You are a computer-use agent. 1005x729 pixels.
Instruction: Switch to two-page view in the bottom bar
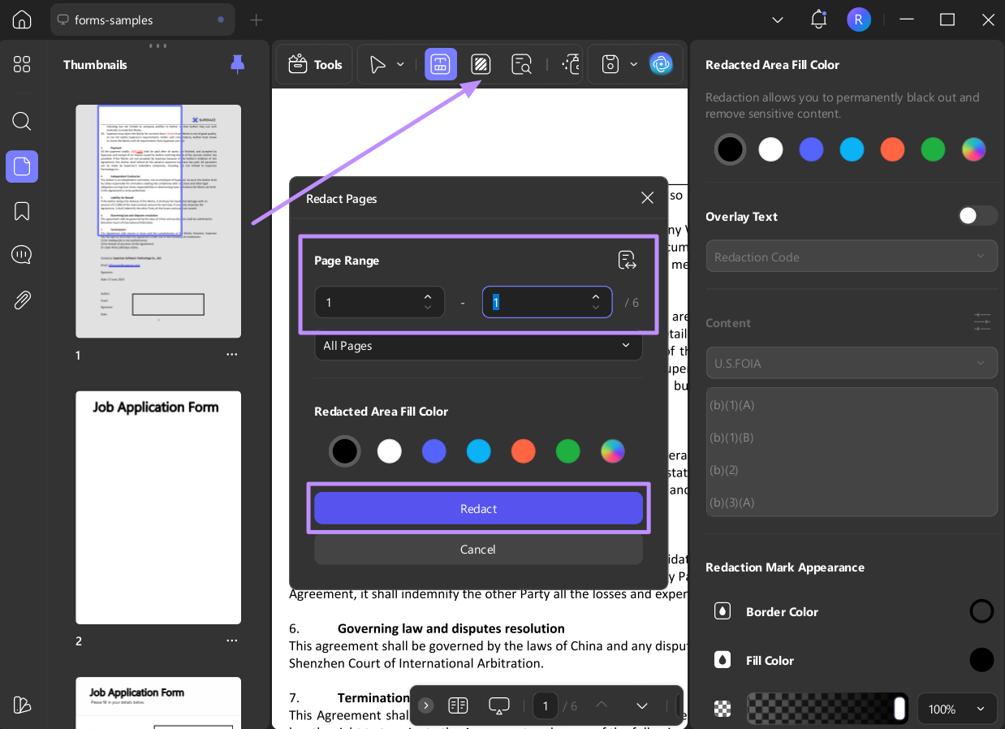click(459, 705)
